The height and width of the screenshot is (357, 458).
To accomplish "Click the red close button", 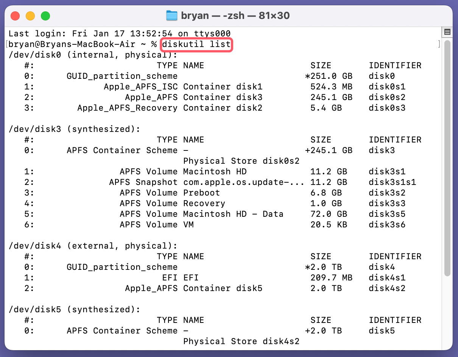I will pyautogui.click(x=15, y=16).
